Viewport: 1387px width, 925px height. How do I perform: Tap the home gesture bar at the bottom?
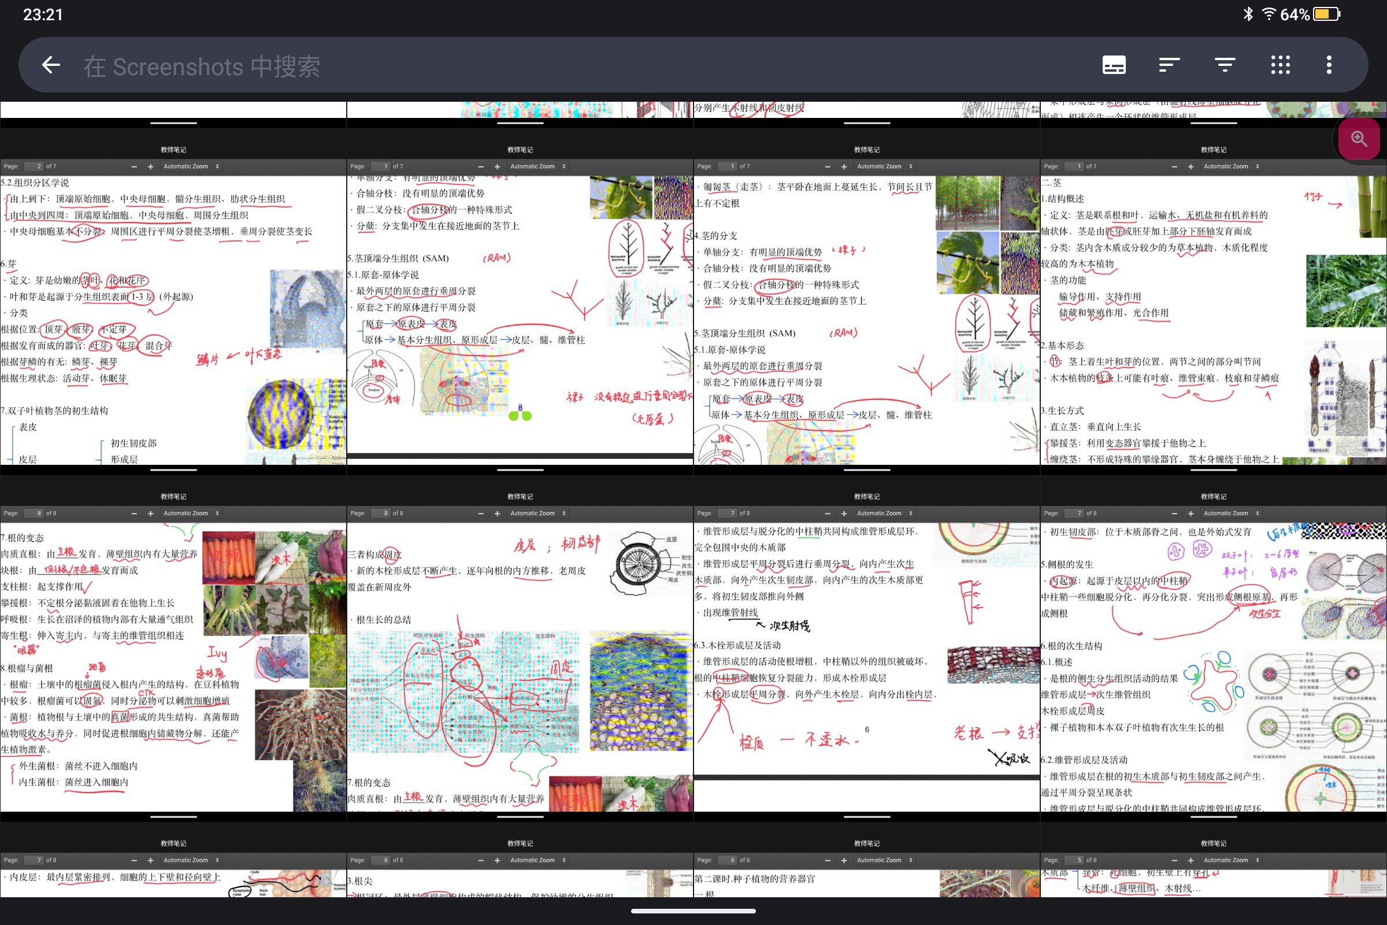(x=693, y=911)
